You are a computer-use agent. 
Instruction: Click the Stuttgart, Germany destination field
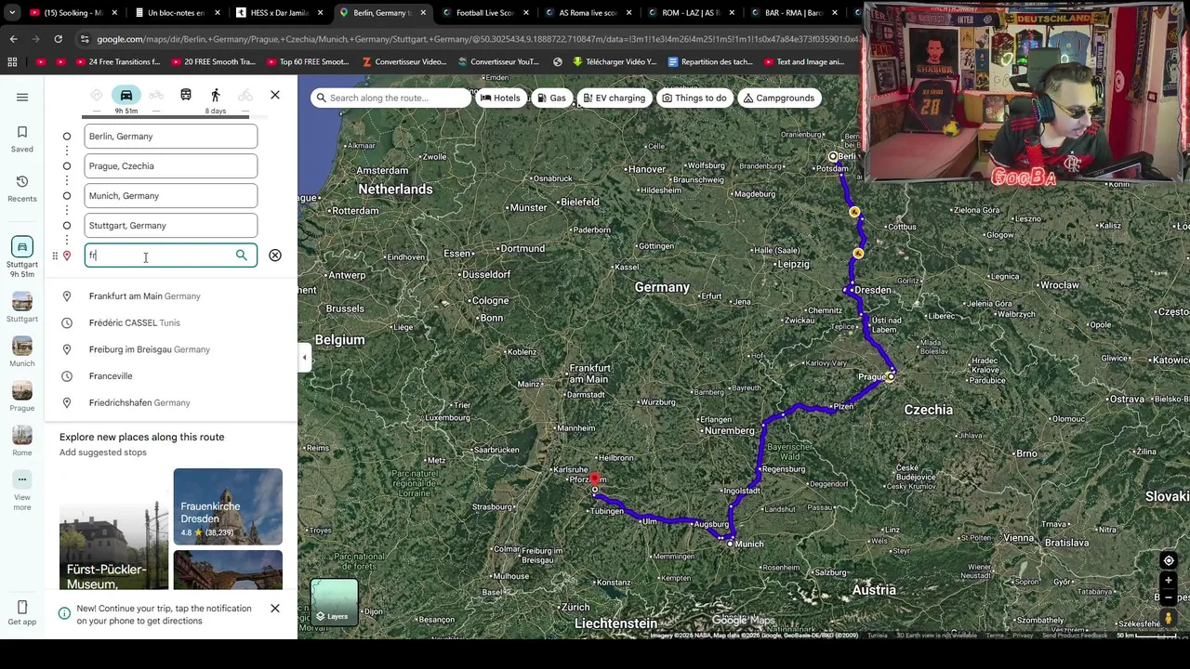[x=171, y=226]
